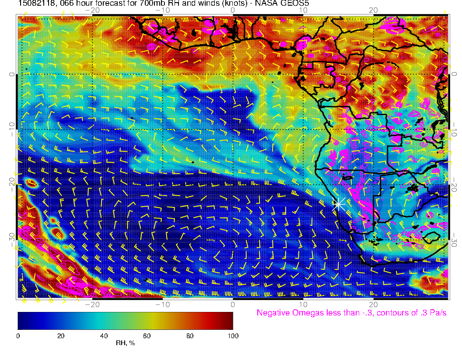This screenshot has height=357, width=462.
Task: Click the 0 latitude label on the left axis
Action: (x=11, y=74)
